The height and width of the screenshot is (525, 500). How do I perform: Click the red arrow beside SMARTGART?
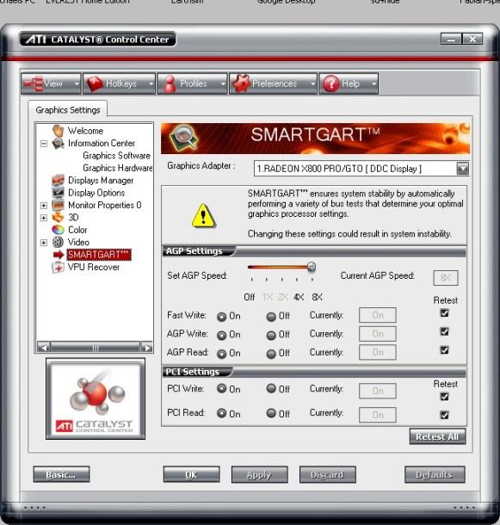pyautogui.click(x=59, y=255)
